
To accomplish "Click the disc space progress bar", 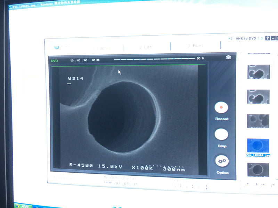I will [x=154, y=59].
